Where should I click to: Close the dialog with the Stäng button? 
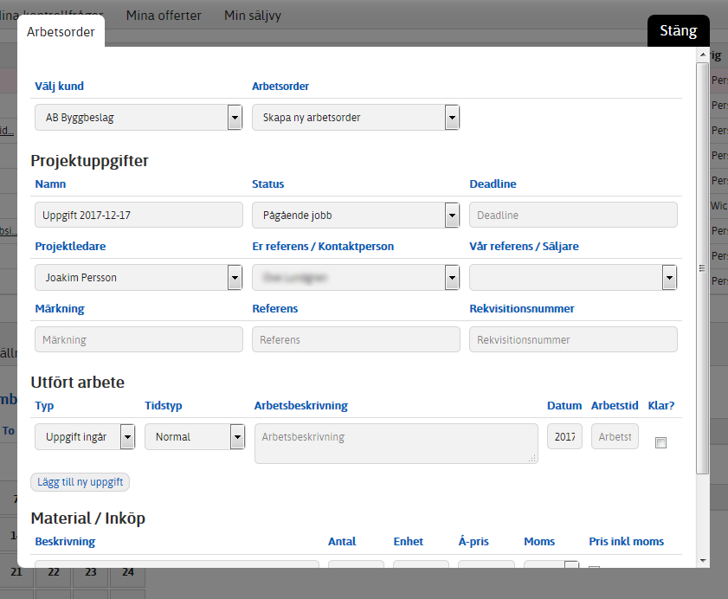(x=678, y=31)
